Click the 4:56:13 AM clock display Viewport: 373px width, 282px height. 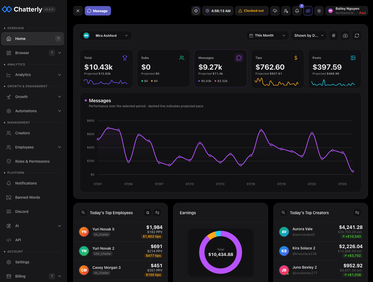pos(218,11)
